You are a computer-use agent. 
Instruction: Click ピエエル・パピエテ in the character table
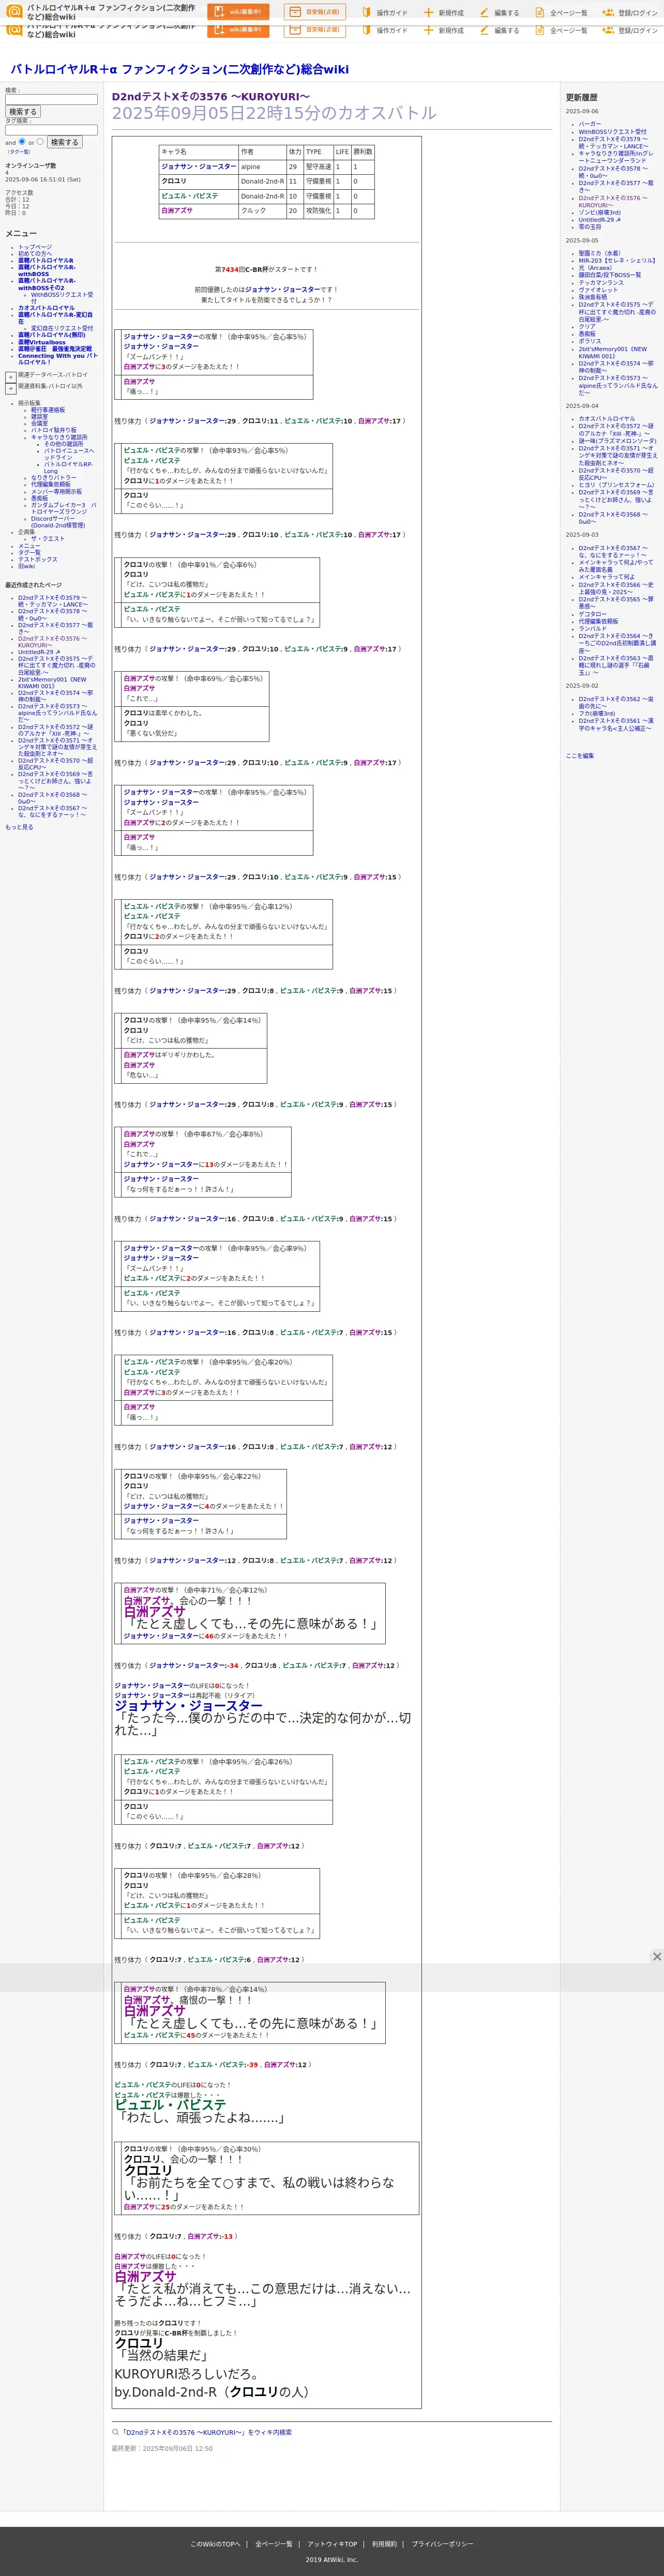click(x=190, y=196)
